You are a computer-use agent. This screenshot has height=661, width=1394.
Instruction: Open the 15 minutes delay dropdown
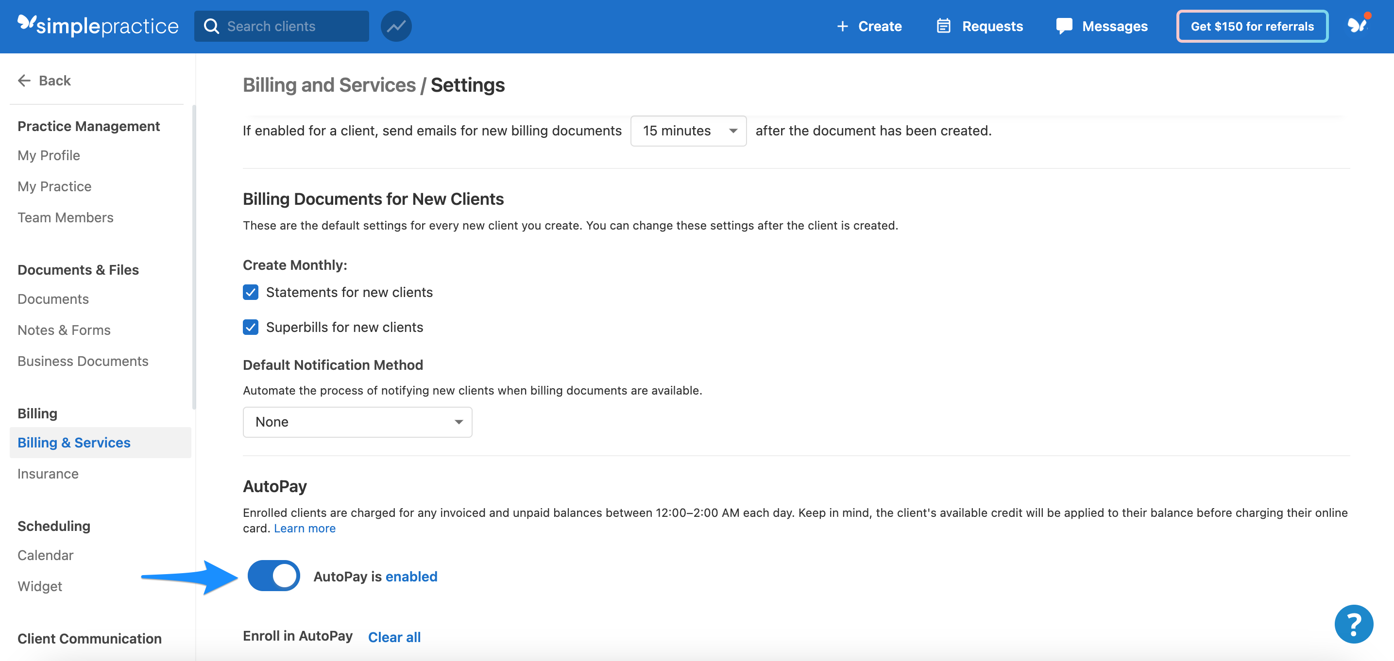pyautogui.click(x=688, y=131)
